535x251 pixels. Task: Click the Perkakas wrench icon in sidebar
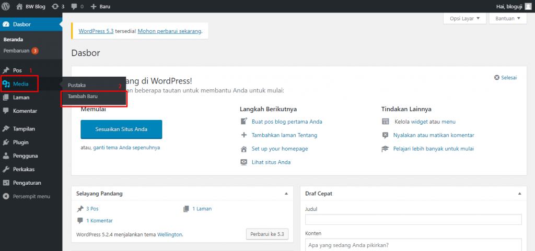click(6, 169)
